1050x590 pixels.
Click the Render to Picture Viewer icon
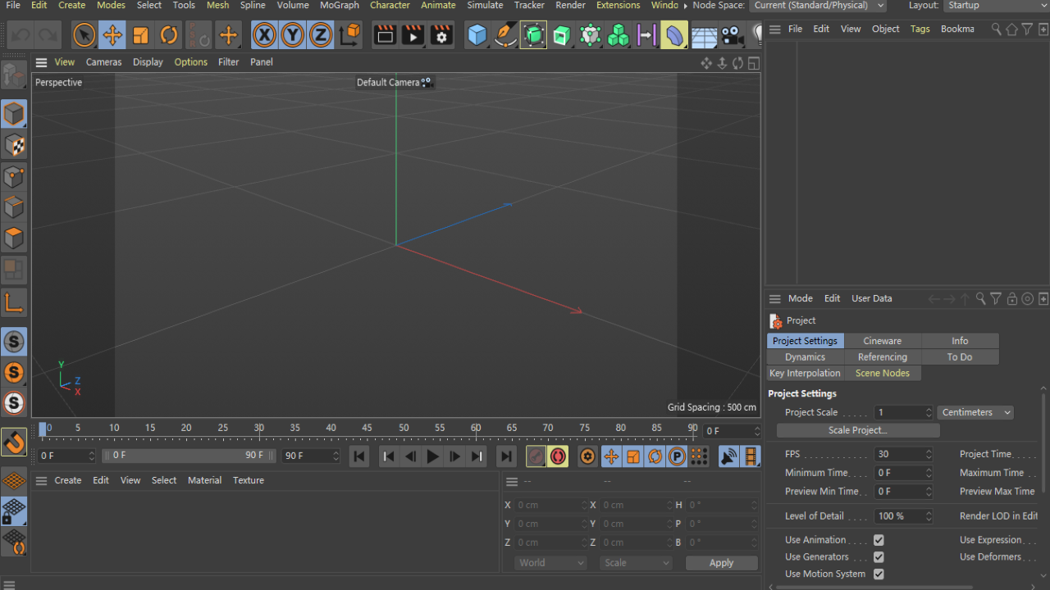[413, 35]
